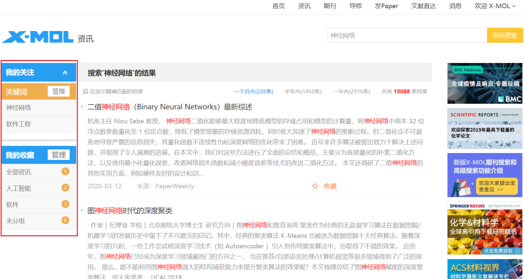Click 管理 button beside 我的收藏
The image size is (524, 279).
[x=59, y=155]
